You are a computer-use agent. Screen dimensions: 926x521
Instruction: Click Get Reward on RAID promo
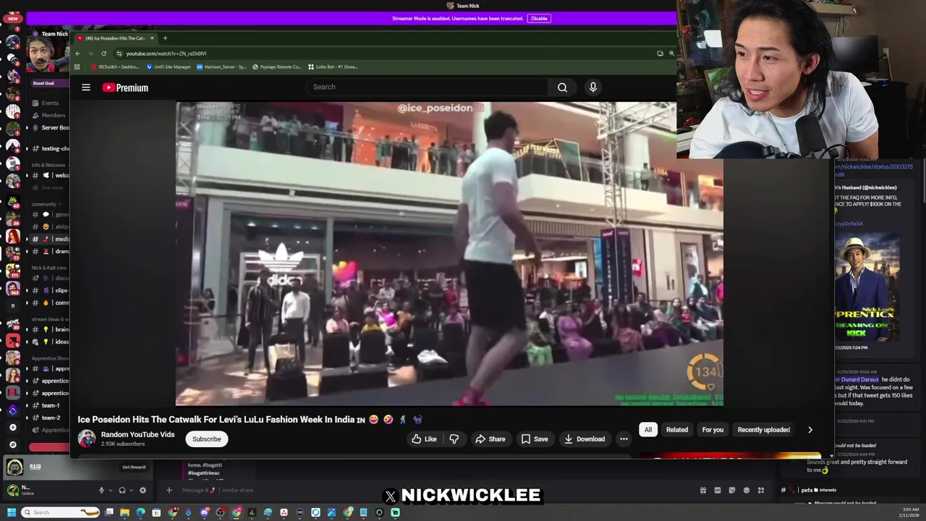pos(134,467)
